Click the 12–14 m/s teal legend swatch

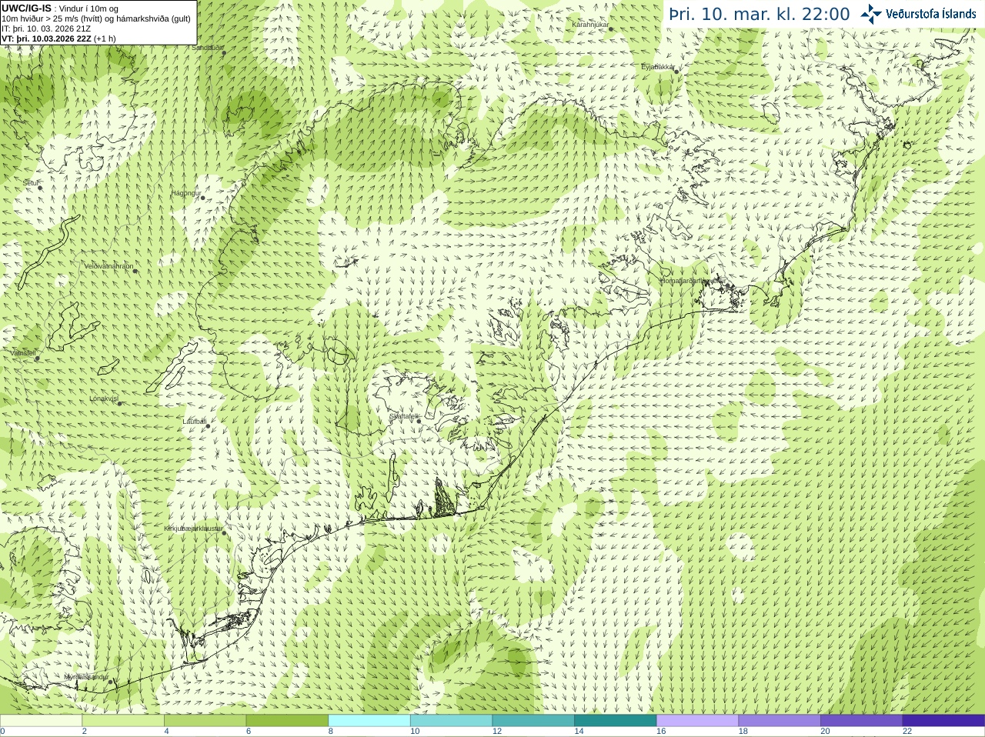pyautogui.click(x=533, y=721)
